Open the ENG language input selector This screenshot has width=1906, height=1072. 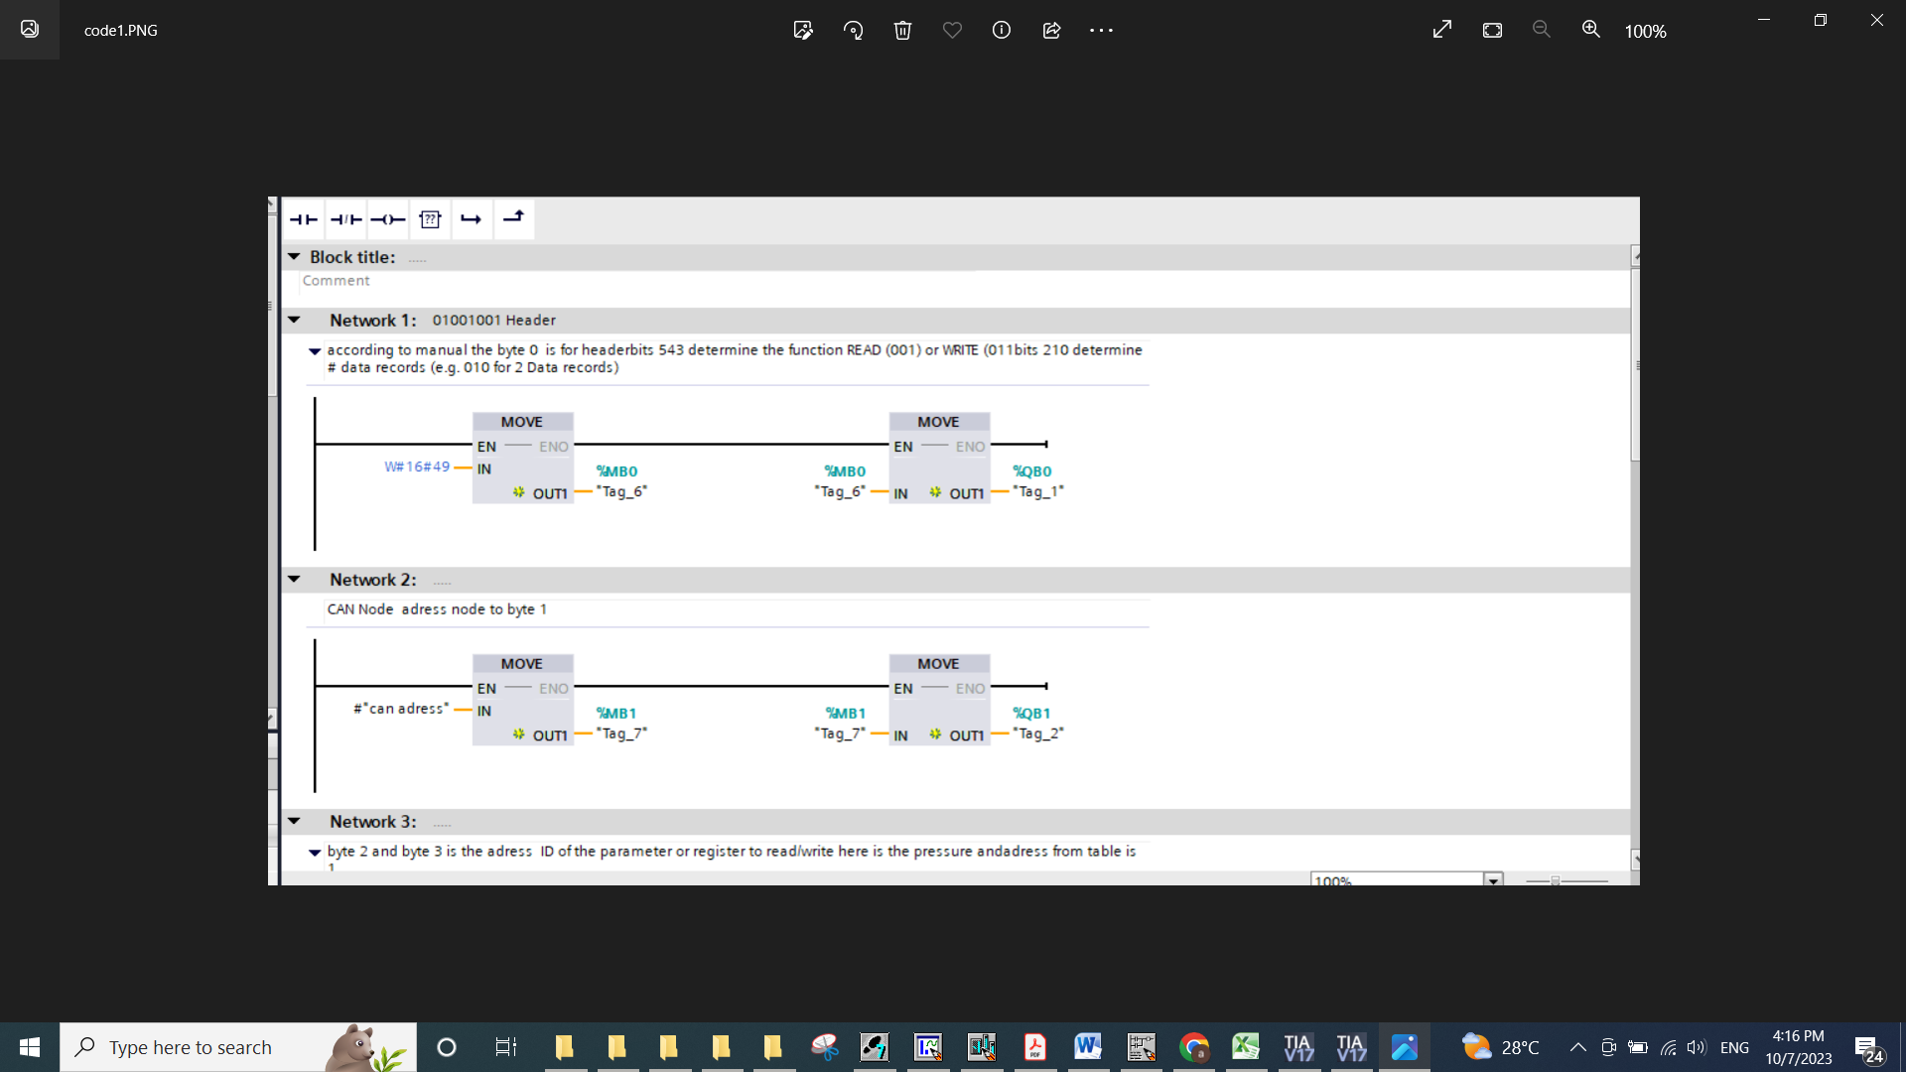(x=1734, y=1047)
